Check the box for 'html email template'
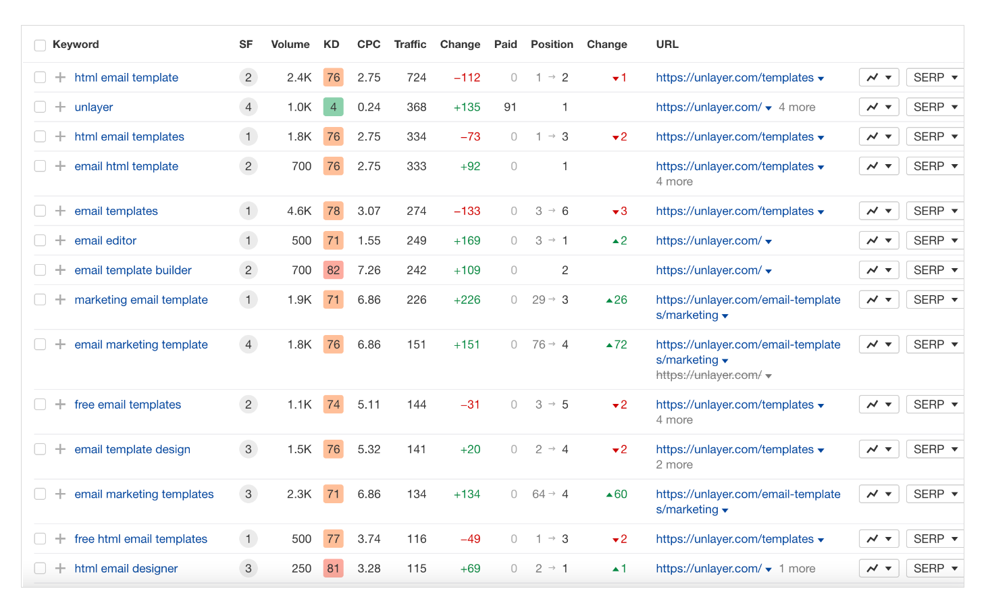This screenshot has height=616, width=986. coord(40,78)
